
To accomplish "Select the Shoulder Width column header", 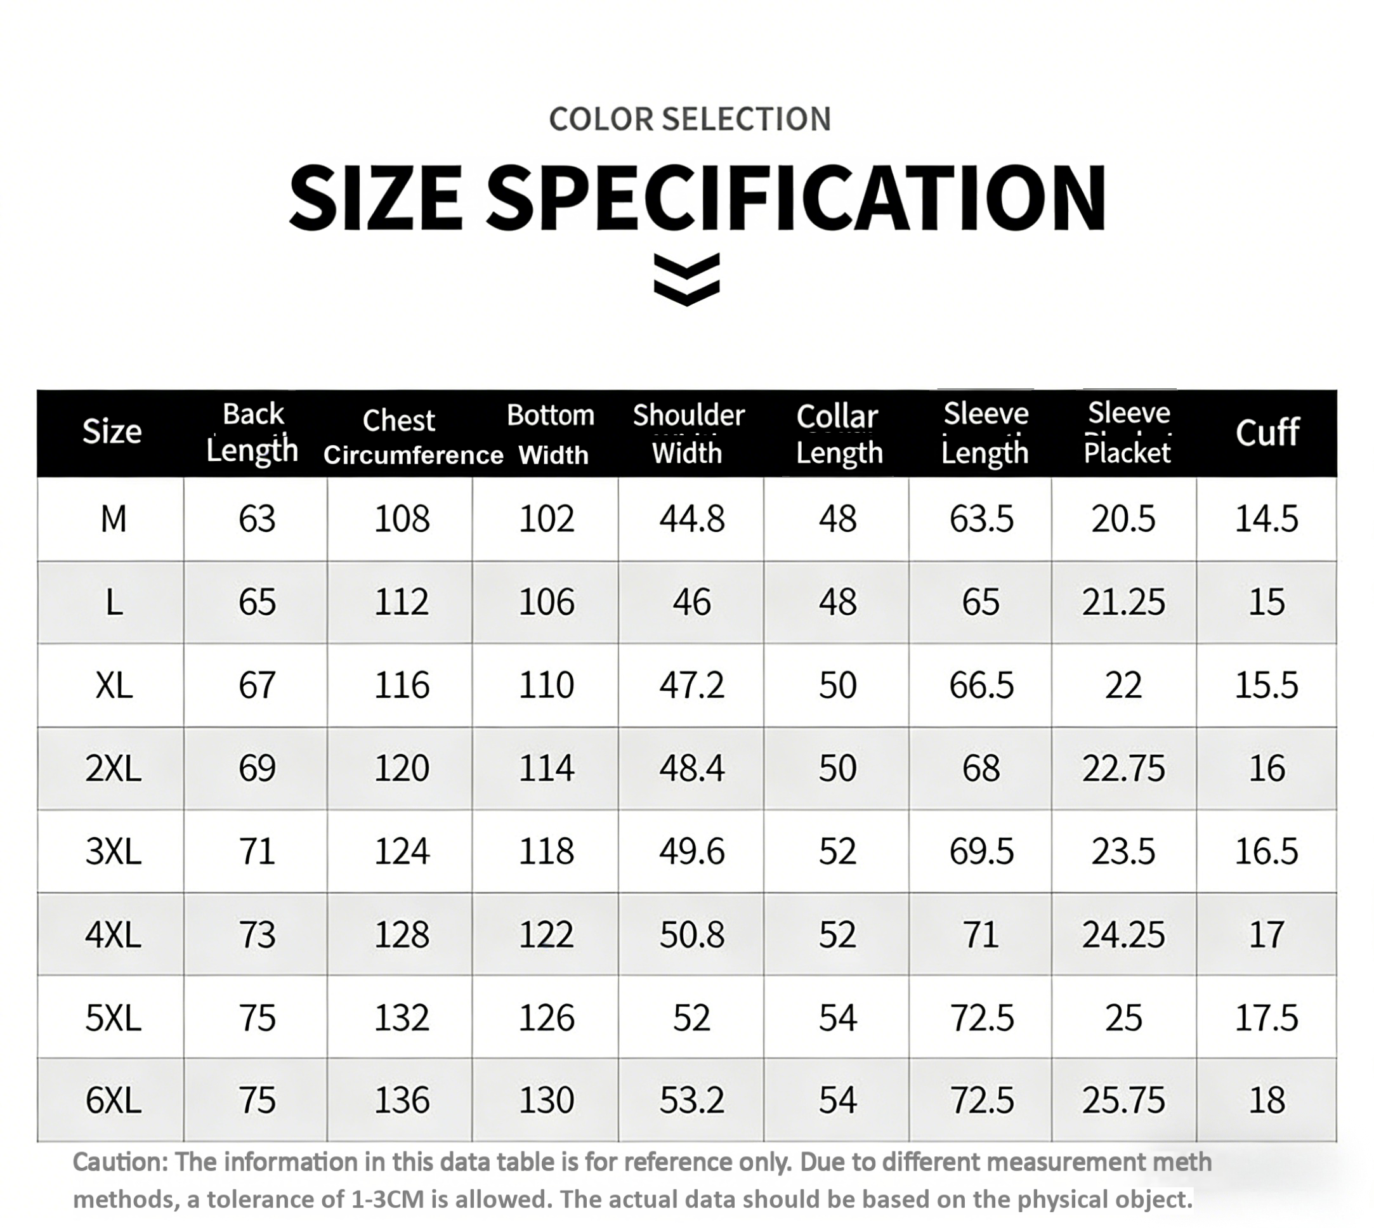I will (688, 434).
